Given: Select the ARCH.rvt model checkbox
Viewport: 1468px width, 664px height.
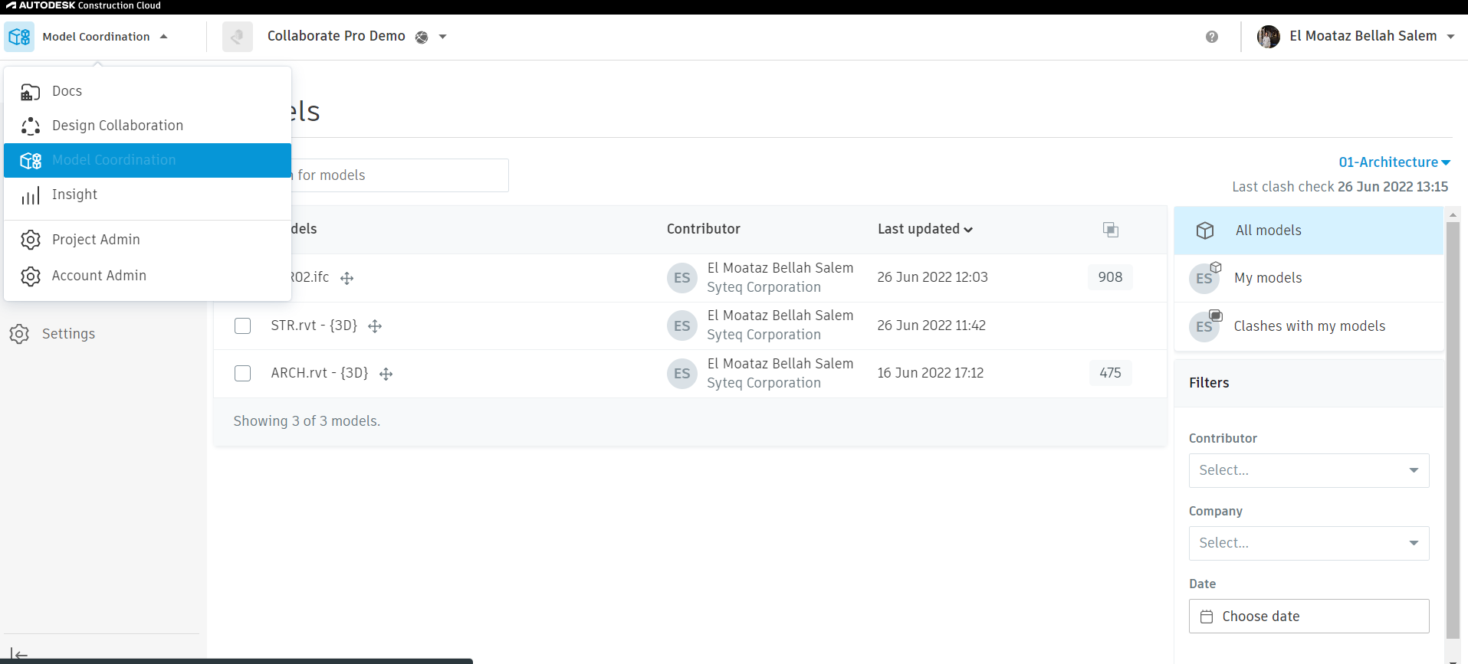Looking at the screenshot, I should [x=243, y=373].
